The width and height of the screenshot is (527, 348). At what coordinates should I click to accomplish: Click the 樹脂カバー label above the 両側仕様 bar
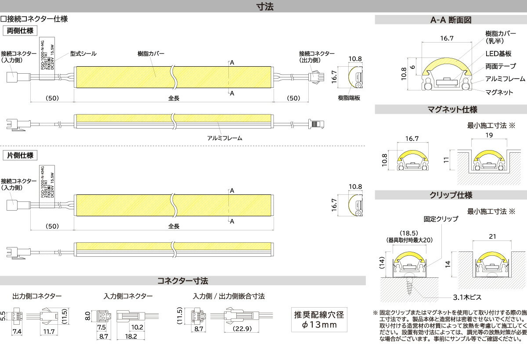(151, 54)
